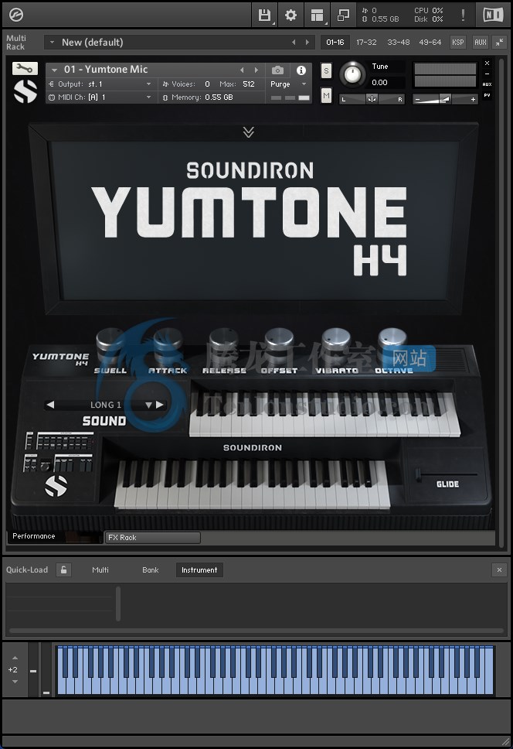Select previous instrument in header arrow

click(242, 70)
